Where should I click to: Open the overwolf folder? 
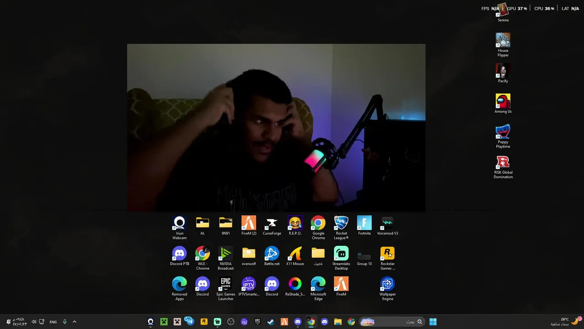[x=249, y=256]
